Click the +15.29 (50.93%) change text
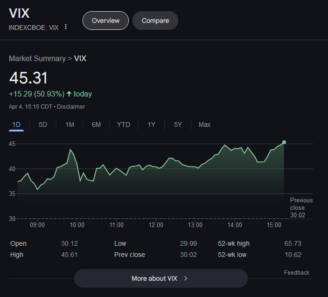 pyautogui.click(x=36, y=94)
